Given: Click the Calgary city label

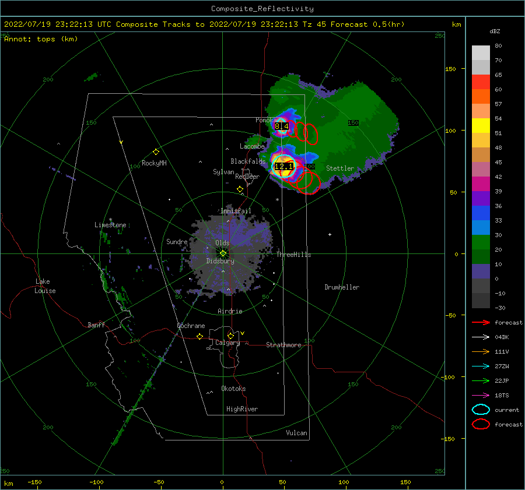Looking at the screenshot, I should pos(228,343).
